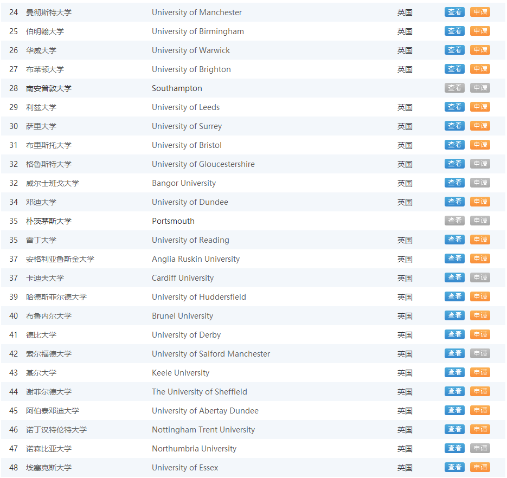Viewport: 507px width, 478px height.
Task: Click 查看 in the Bangor University row
Action: [x=454, y=183]
